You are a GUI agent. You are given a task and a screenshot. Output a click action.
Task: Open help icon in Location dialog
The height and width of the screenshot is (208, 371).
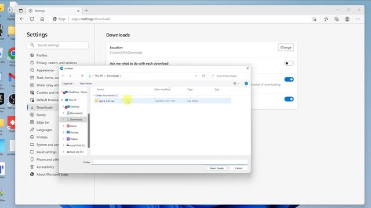coord(246,83)
